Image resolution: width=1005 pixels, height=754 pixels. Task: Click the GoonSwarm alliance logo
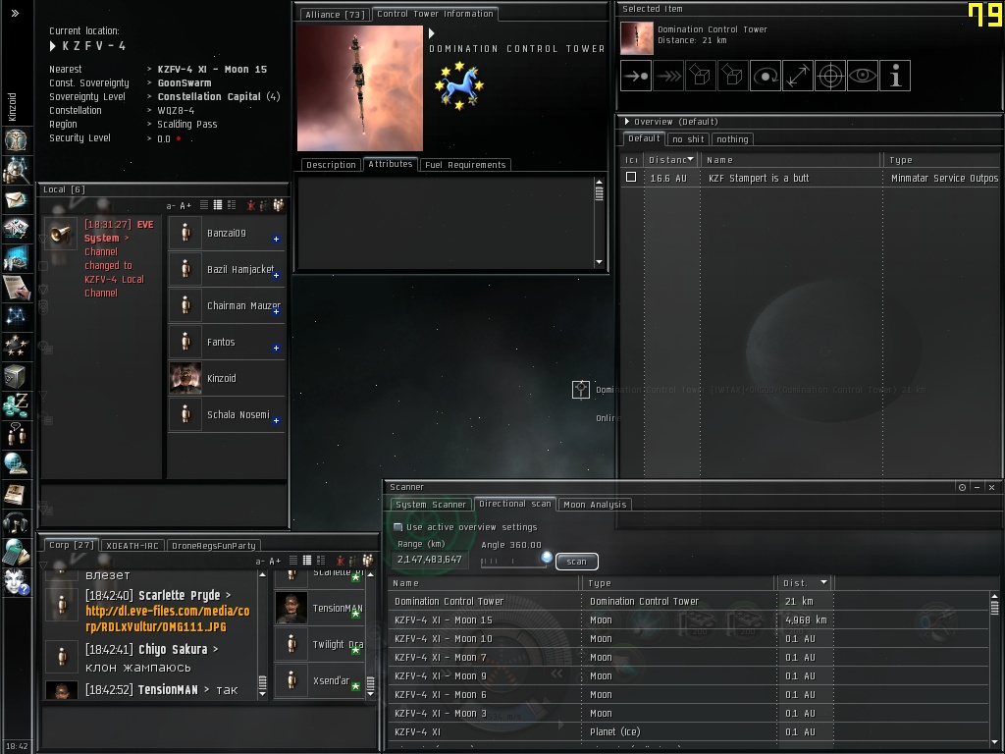coord(459,86)
